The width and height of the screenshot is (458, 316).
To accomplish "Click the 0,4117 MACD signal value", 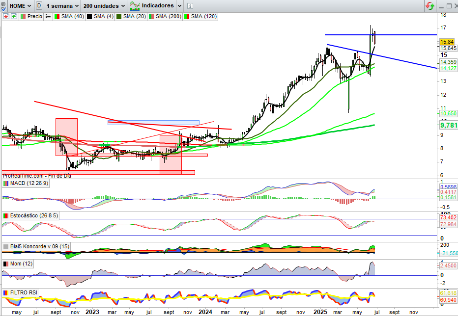I will coord(448,192).
